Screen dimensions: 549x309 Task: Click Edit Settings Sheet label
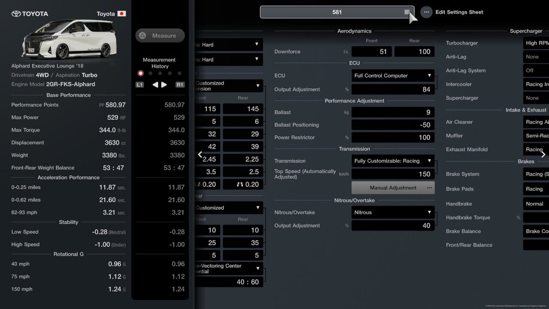pyautogui.click(x=459, y=12)
